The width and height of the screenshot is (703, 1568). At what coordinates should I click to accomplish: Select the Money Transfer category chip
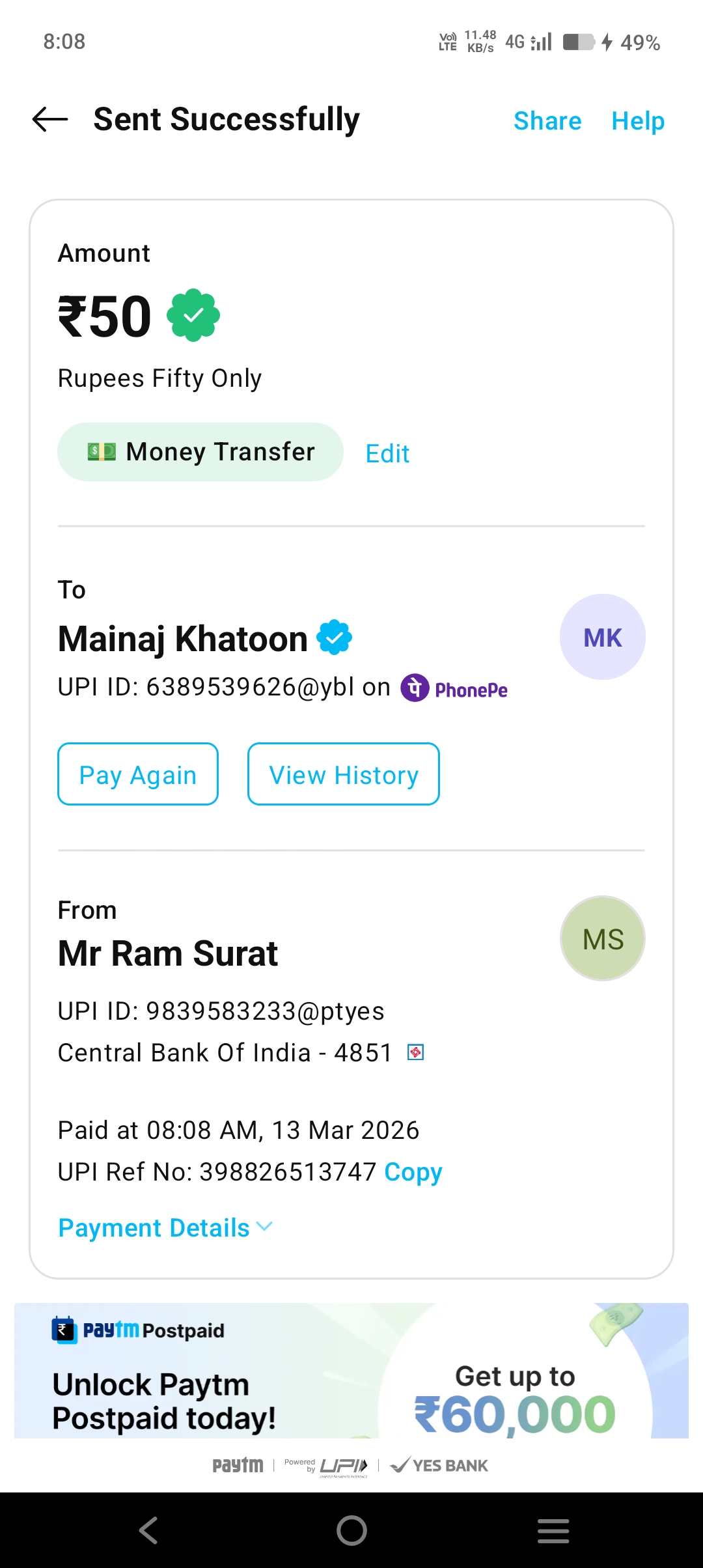[200, 452]
